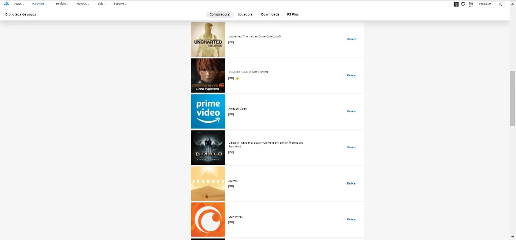Screen dimensions: 516x240
Task: Switch to the Downloads tab
Action: click(x=270, y=14)
